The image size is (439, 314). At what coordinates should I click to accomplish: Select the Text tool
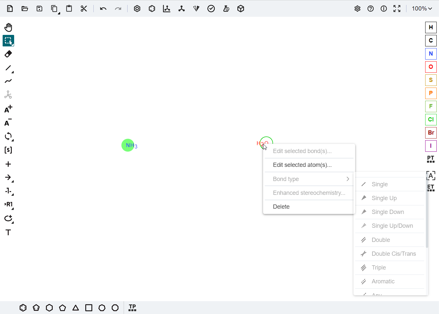8,232
